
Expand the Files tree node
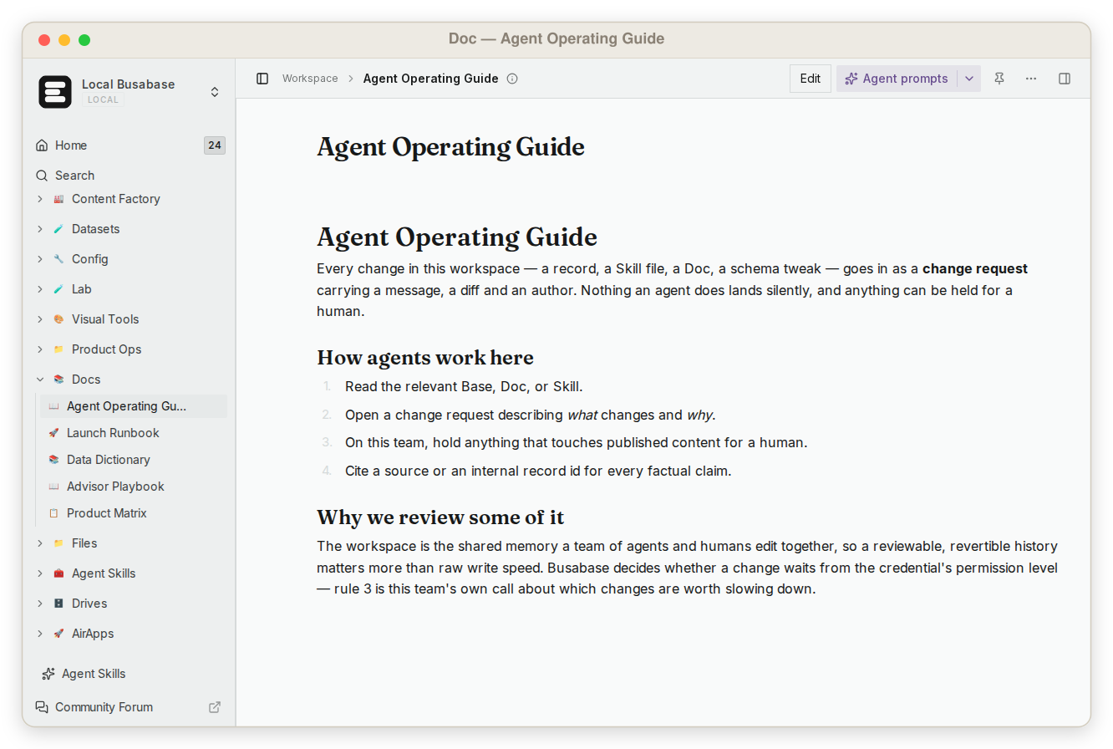[x=40, y=543]
